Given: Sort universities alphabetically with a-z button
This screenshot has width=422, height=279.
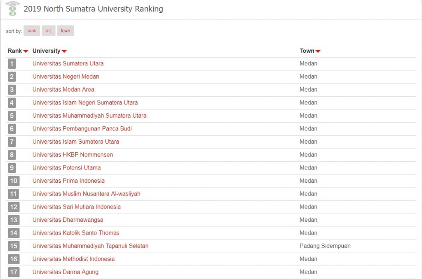Looking at the screenshot, I should [x=49, y=30].
